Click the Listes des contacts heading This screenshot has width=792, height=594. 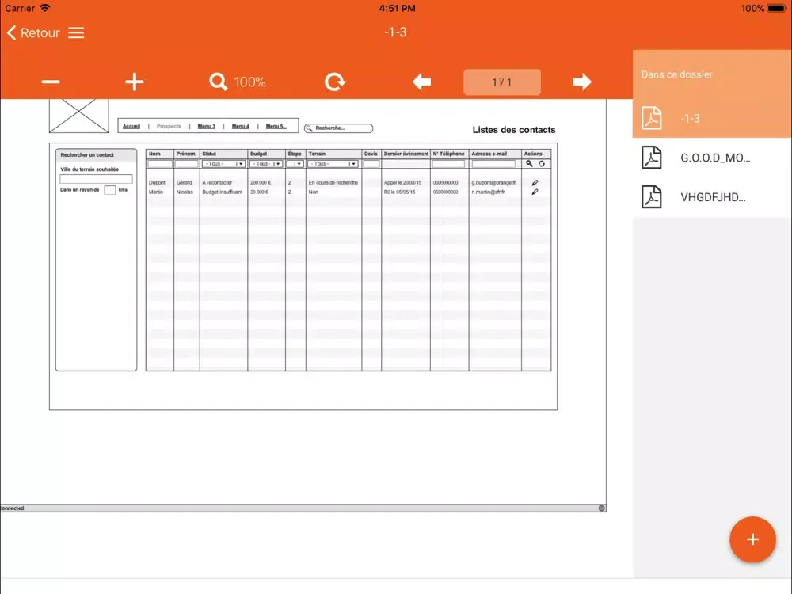(514, 130)
